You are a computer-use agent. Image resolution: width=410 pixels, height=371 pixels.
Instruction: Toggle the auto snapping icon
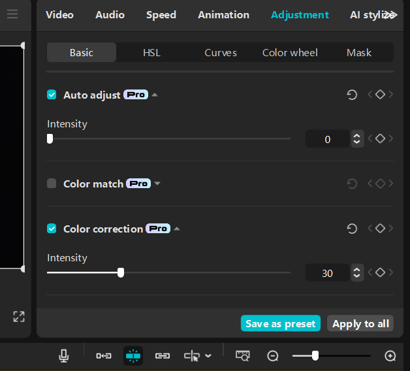click(133, 355)
